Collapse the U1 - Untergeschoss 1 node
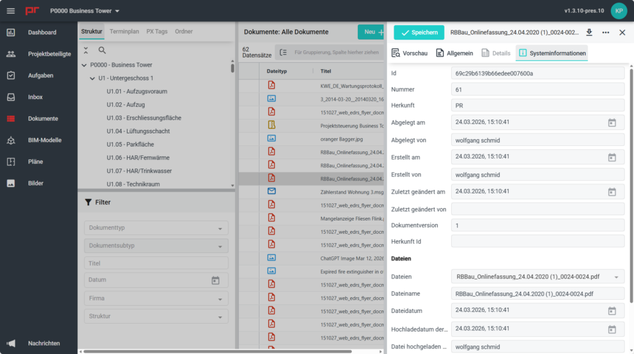Viewport: 634px width, 354px height. [x=92, y=78]
